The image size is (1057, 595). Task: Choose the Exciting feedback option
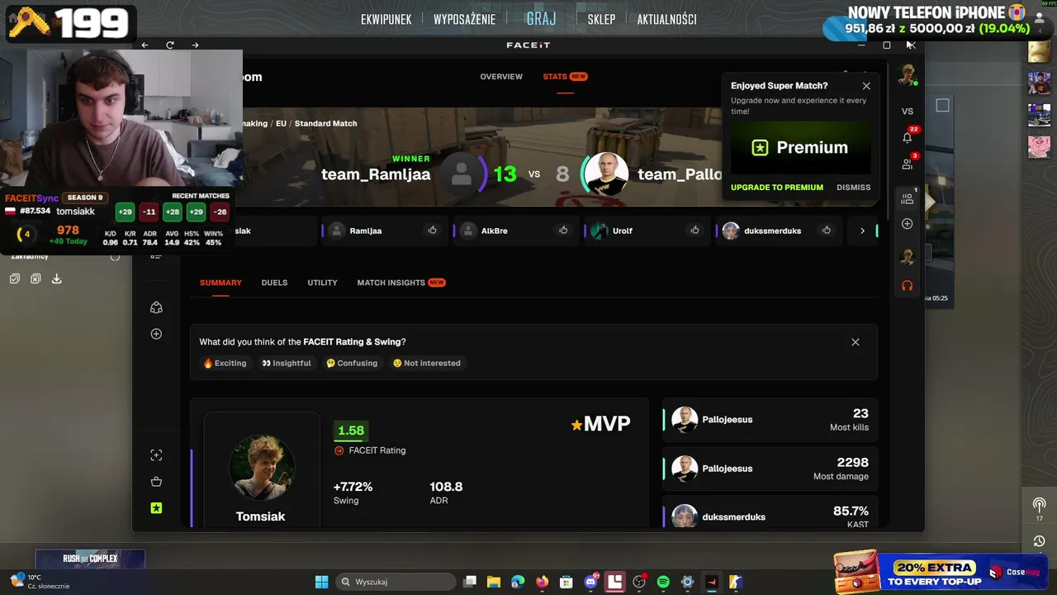pos(225,363)
